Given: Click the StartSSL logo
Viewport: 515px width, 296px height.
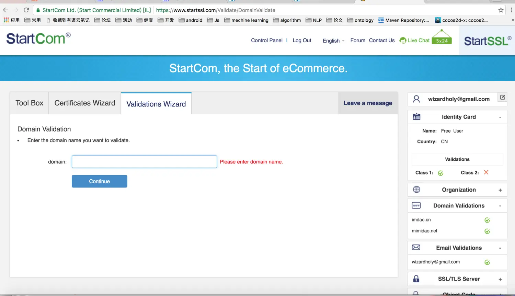Looking at the screenshot, I should 488,41.
